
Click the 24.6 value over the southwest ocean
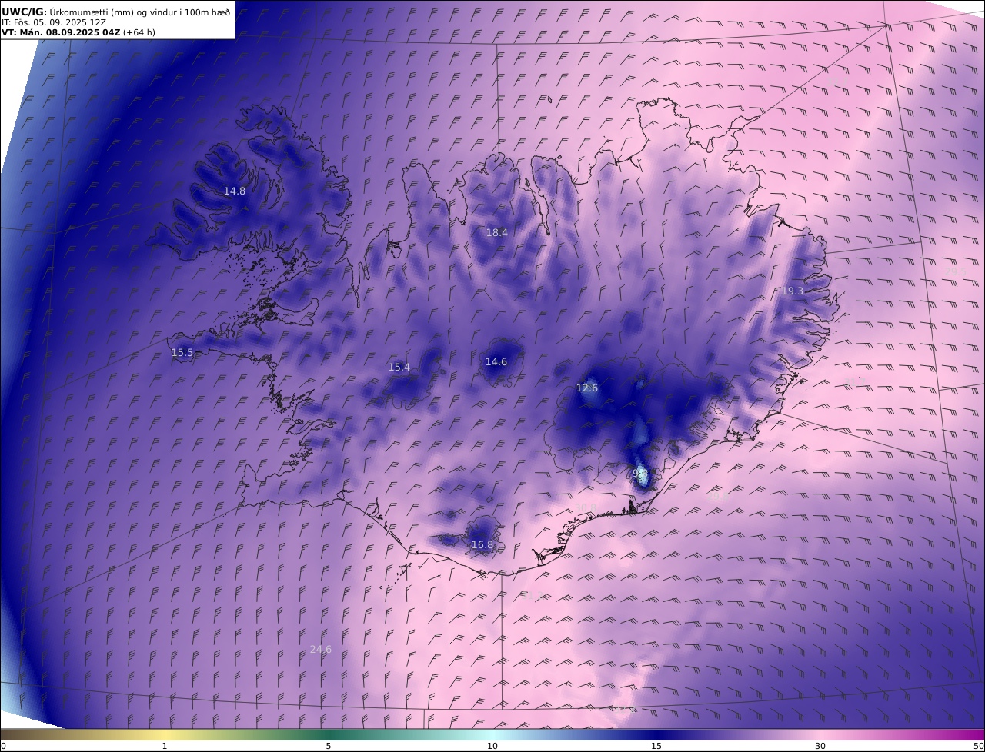pos(321,649)
